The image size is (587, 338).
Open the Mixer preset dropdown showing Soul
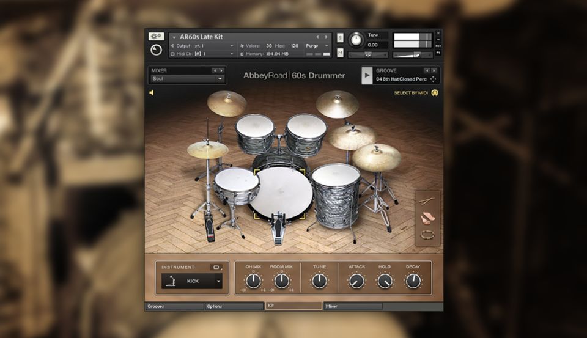point(188,79)
